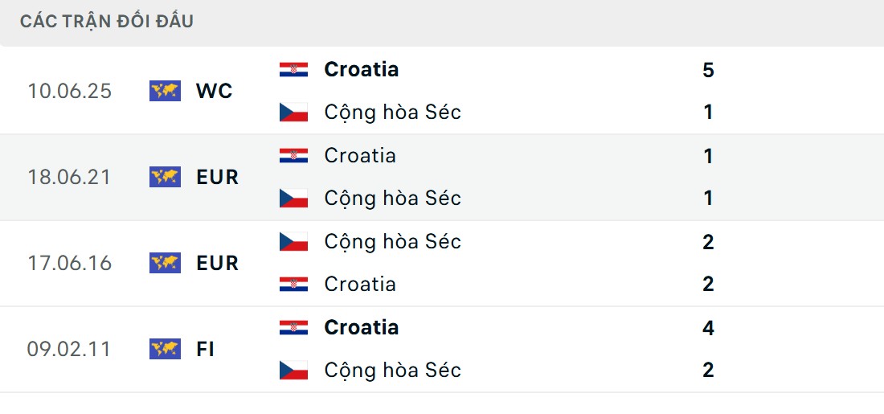
Task: Click the world map icon beside WC
Action: tap(165, 91)
